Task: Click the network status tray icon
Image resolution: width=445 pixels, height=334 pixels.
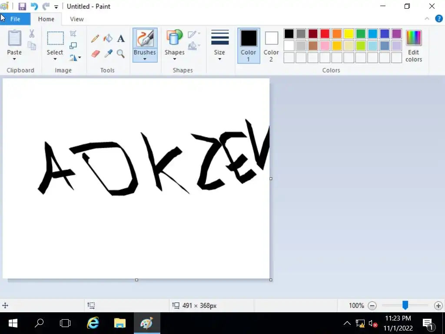Action: click(360, 323)
